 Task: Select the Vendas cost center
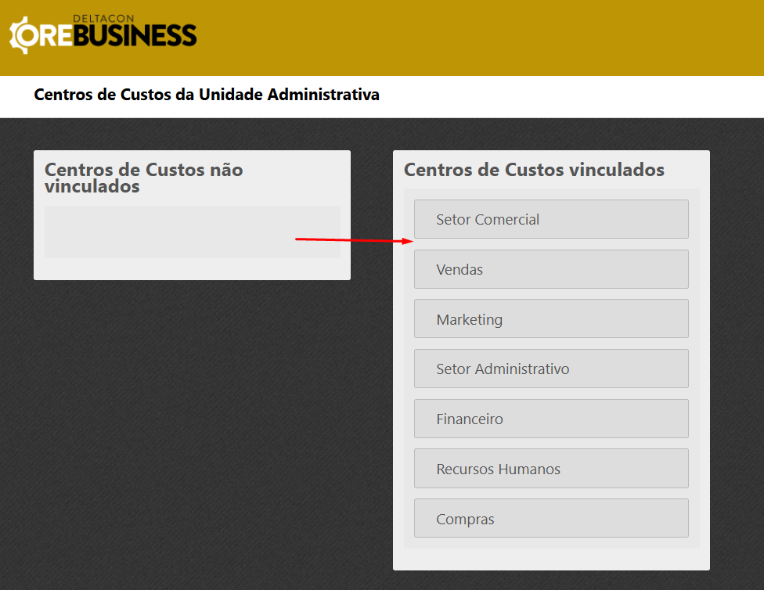coord(550,268)
